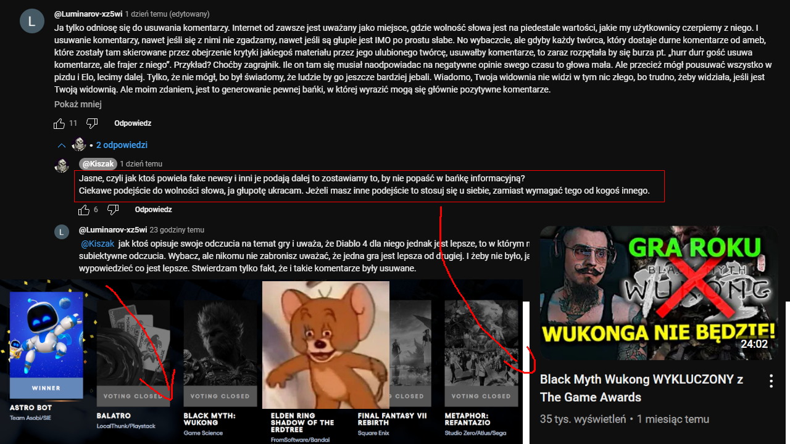
Task: Open @Luminarov-xz5wi profile from the top comment
Action: click(88, 14)
